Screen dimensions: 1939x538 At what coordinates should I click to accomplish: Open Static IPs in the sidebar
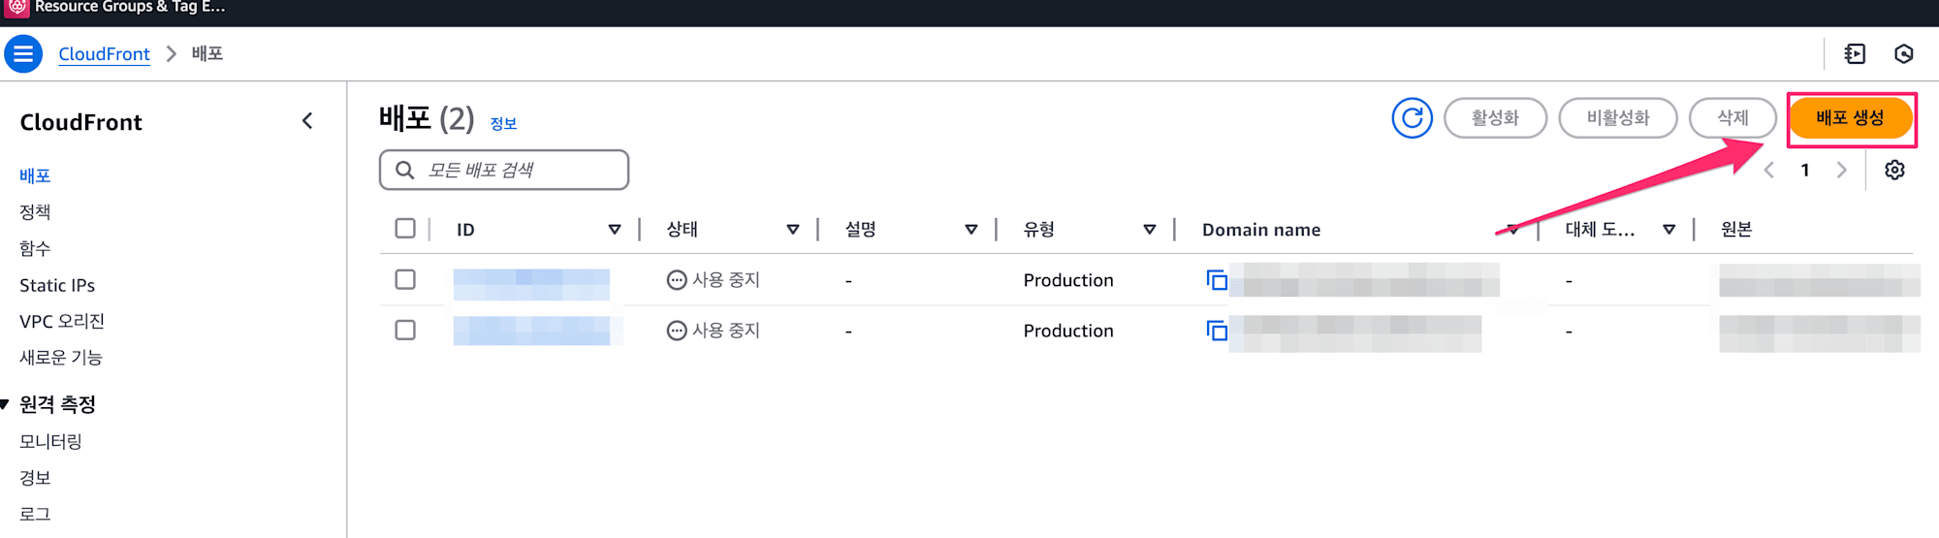pyautogui.click(x=57, y=285)
